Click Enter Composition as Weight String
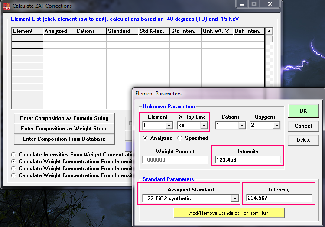This screenshot has width=325, height=227. coord(64,129)
